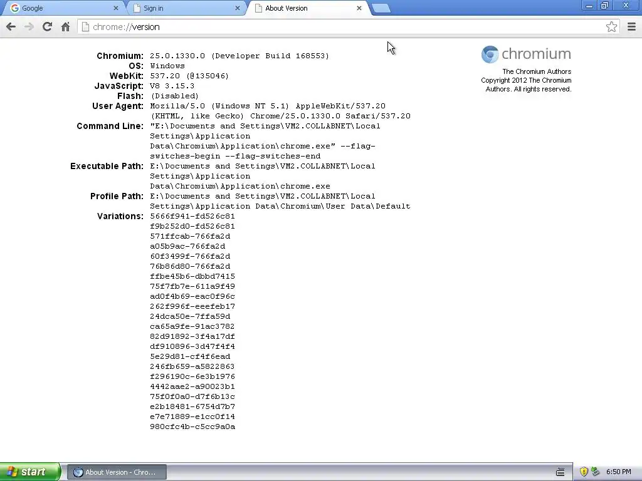Viewport: 642px width, 481px height.
Task: Click the Chromium version 25.0.1330.0 text
Action: click(x=239, y=56)
